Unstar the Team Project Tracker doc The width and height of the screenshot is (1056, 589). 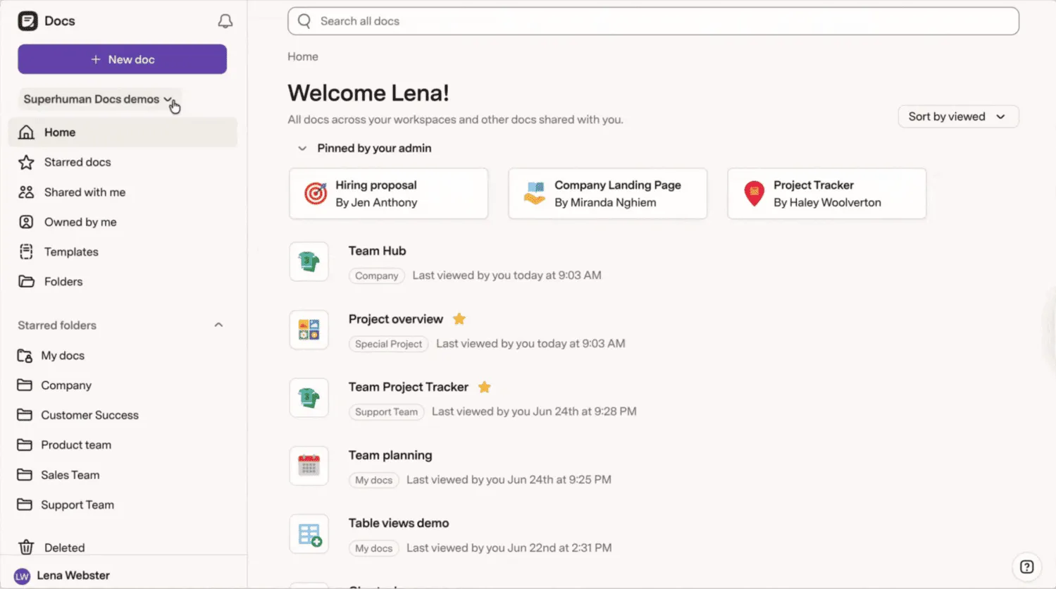(485, 387)
